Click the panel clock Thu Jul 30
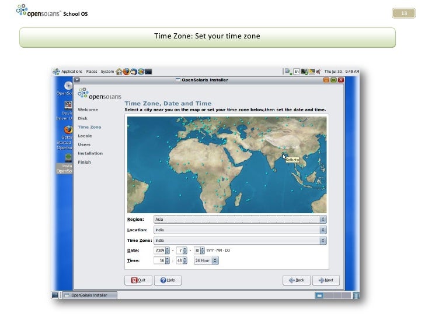 342,72
